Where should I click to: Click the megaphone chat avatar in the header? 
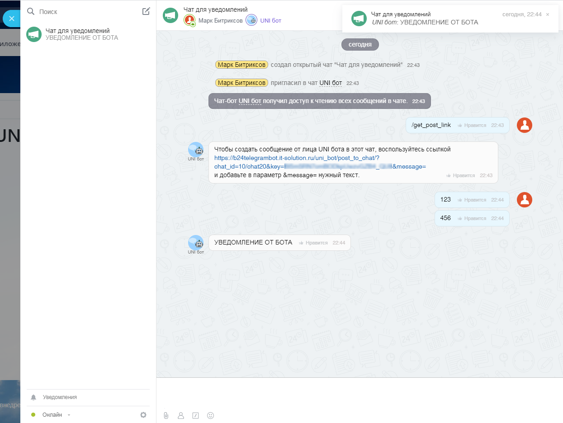coord(170,15)
